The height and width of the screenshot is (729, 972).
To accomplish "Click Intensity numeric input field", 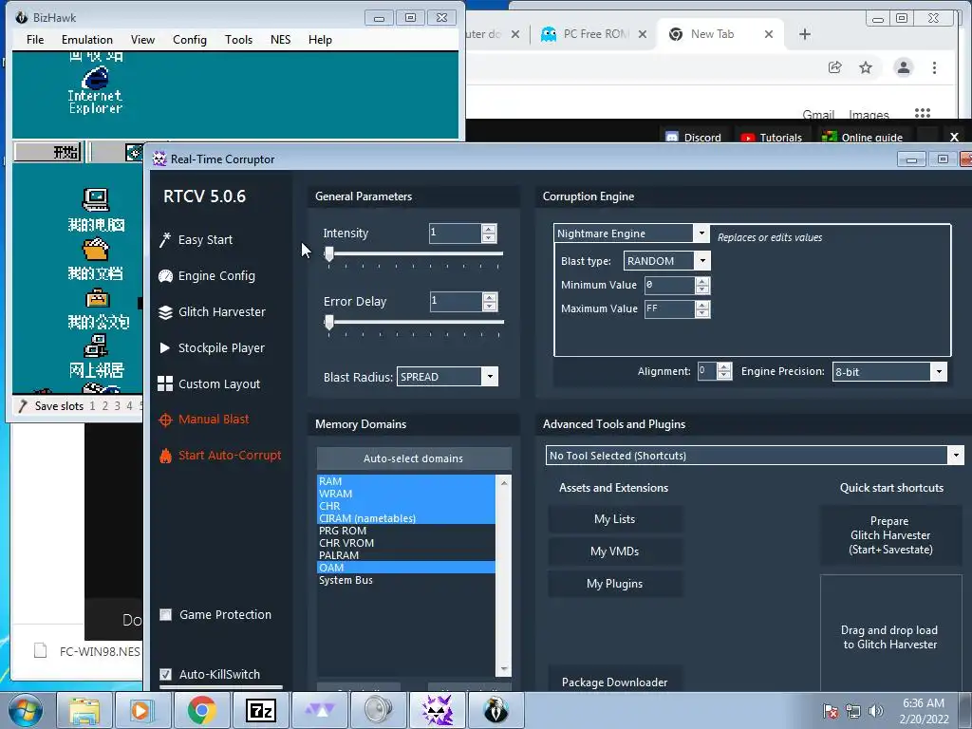I will point(455,234).
